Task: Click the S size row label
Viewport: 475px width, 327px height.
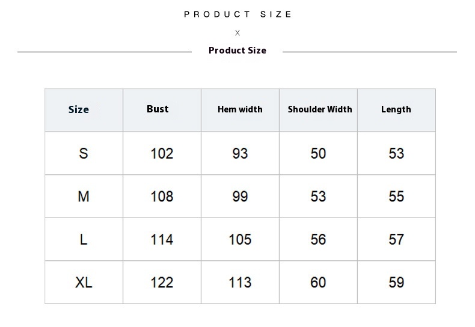Action: [84, 153]
